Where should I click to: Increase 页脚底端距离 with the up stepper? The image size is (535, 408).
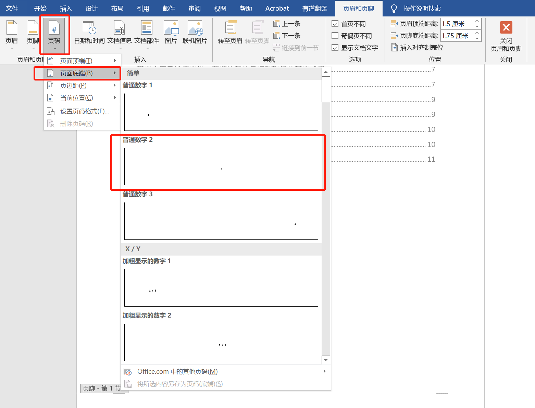(x=476, y=33)
